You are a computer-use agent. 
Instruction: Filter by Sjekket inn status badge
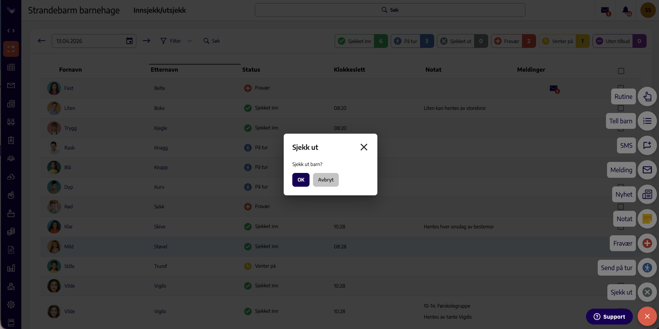pyautogui.click(x=361, y=41)
